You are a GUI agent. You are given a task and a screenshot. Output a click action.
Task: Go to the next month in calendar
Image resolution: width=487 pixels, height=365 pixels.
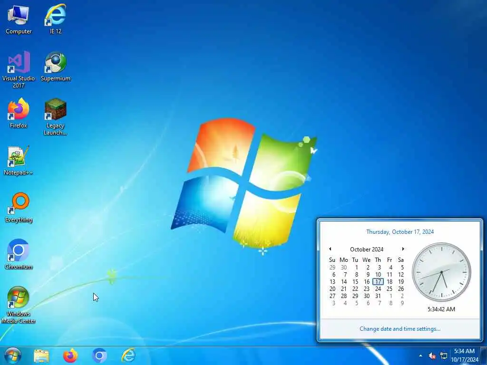pos(403,249)
